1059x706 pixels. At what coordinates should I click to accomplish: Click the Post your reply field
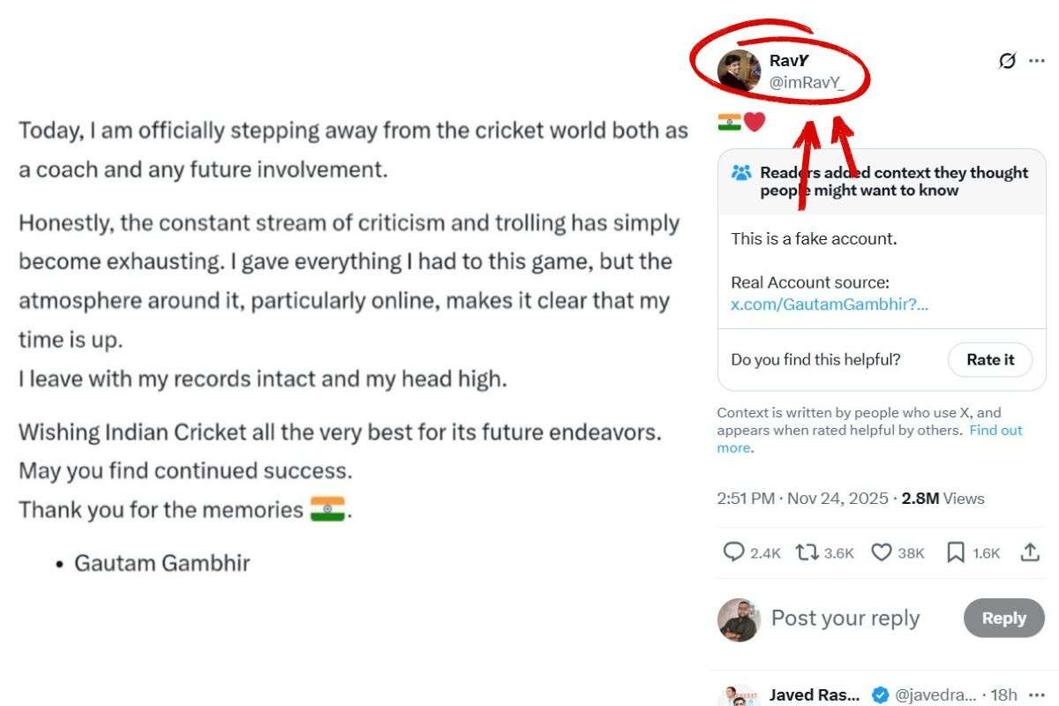[x=845, y=618]
